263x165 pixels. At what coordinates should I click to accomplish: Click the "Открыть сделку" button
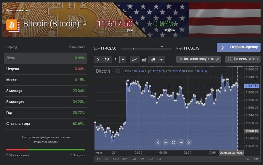pos(239,47)
